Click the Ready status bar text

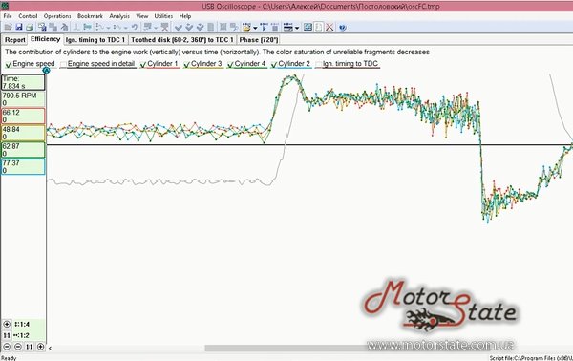click(9, 358)
